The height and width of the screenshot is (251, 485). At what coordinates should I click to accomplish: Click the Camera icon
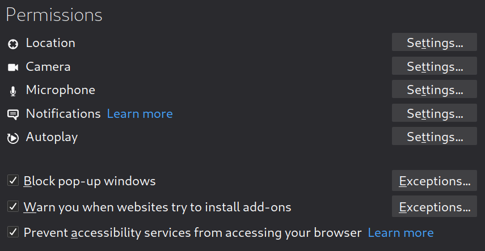pos(12,67)
